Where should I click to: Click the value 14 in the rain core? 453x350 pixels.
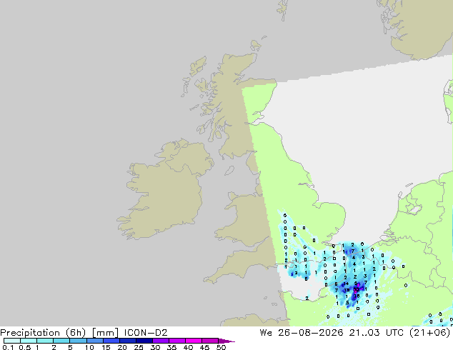click(x=346, y=284)
